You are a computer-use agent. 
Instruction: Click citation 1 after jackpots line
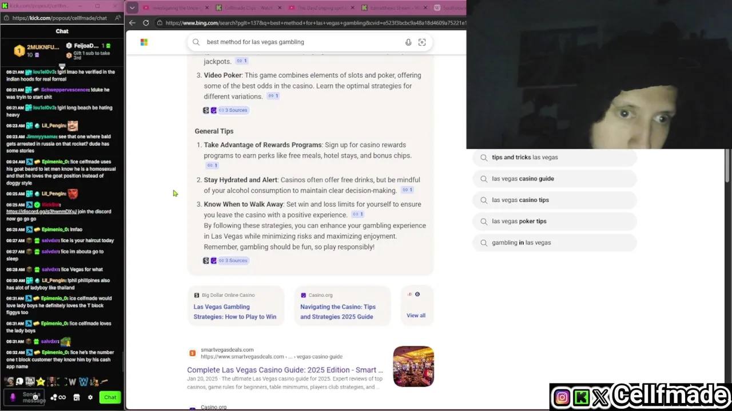point(242,61)
